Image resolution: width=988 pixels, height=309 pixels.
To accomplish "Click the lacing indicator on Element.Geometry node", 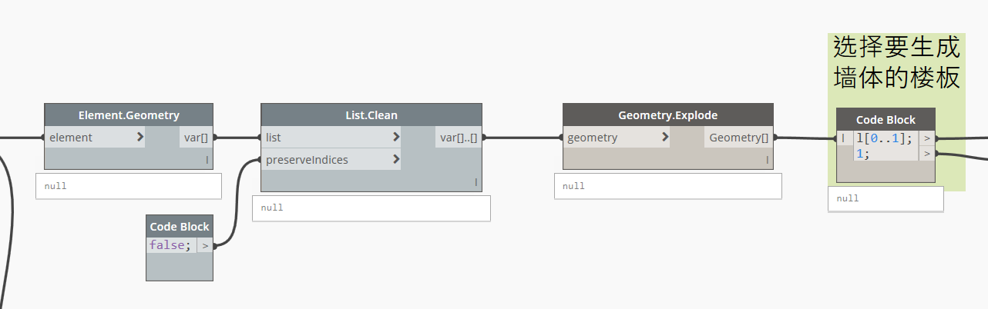I will (x=207, y=161).
